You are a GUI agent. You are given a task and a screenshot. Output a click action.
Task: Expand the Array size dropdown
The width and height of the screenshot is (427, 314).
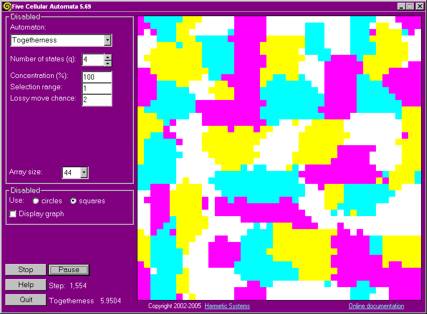pos(84,173)
